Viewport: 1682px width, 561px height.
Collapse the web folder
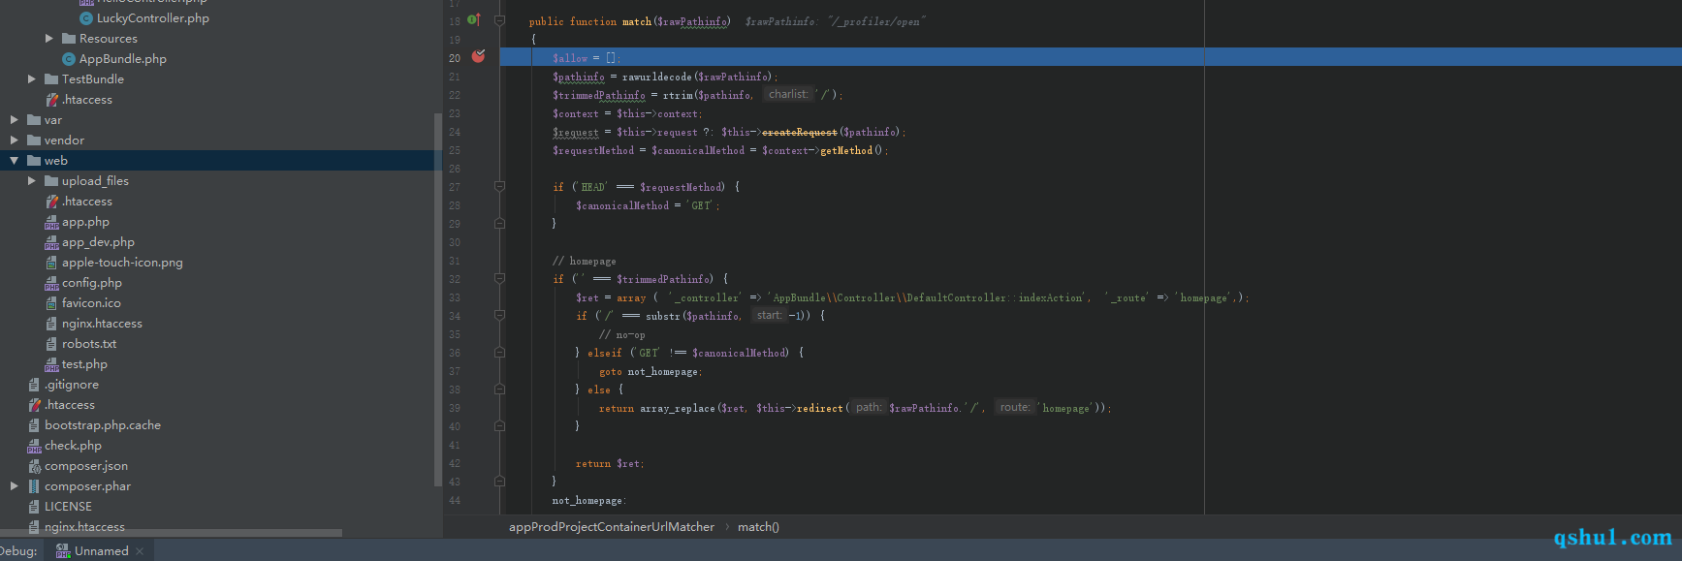(x=15, y=161)
